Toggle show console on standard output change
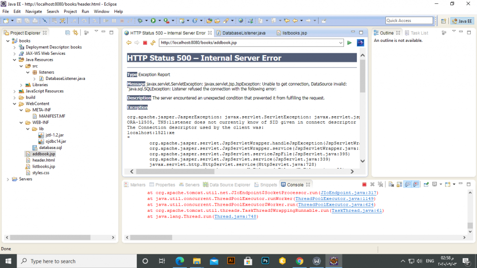Screen dimensions: 477x268 point(408,184)
